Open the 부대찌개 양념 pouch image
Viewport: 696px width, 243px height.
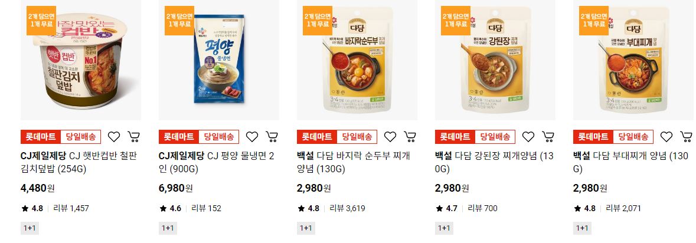click(x=633, y=60)
